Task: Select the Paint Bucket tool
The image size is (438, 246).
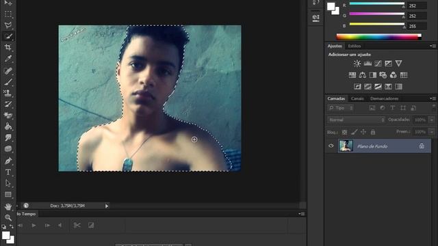Action: pyautogui.click(x=8, y=126)
